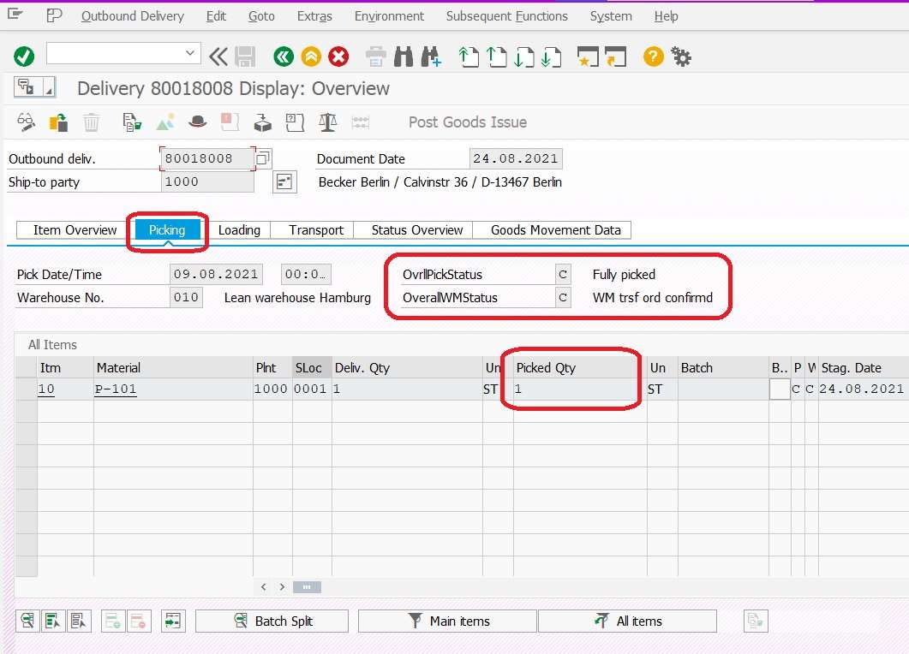Toggle the batch checkbox on item 10

[780, 389]
